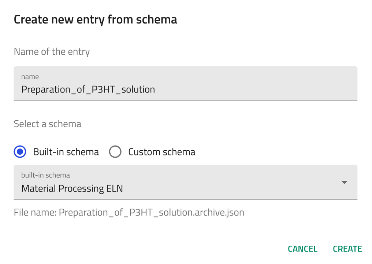Click 'Material Processing ELN' selected value

(72, 188)
